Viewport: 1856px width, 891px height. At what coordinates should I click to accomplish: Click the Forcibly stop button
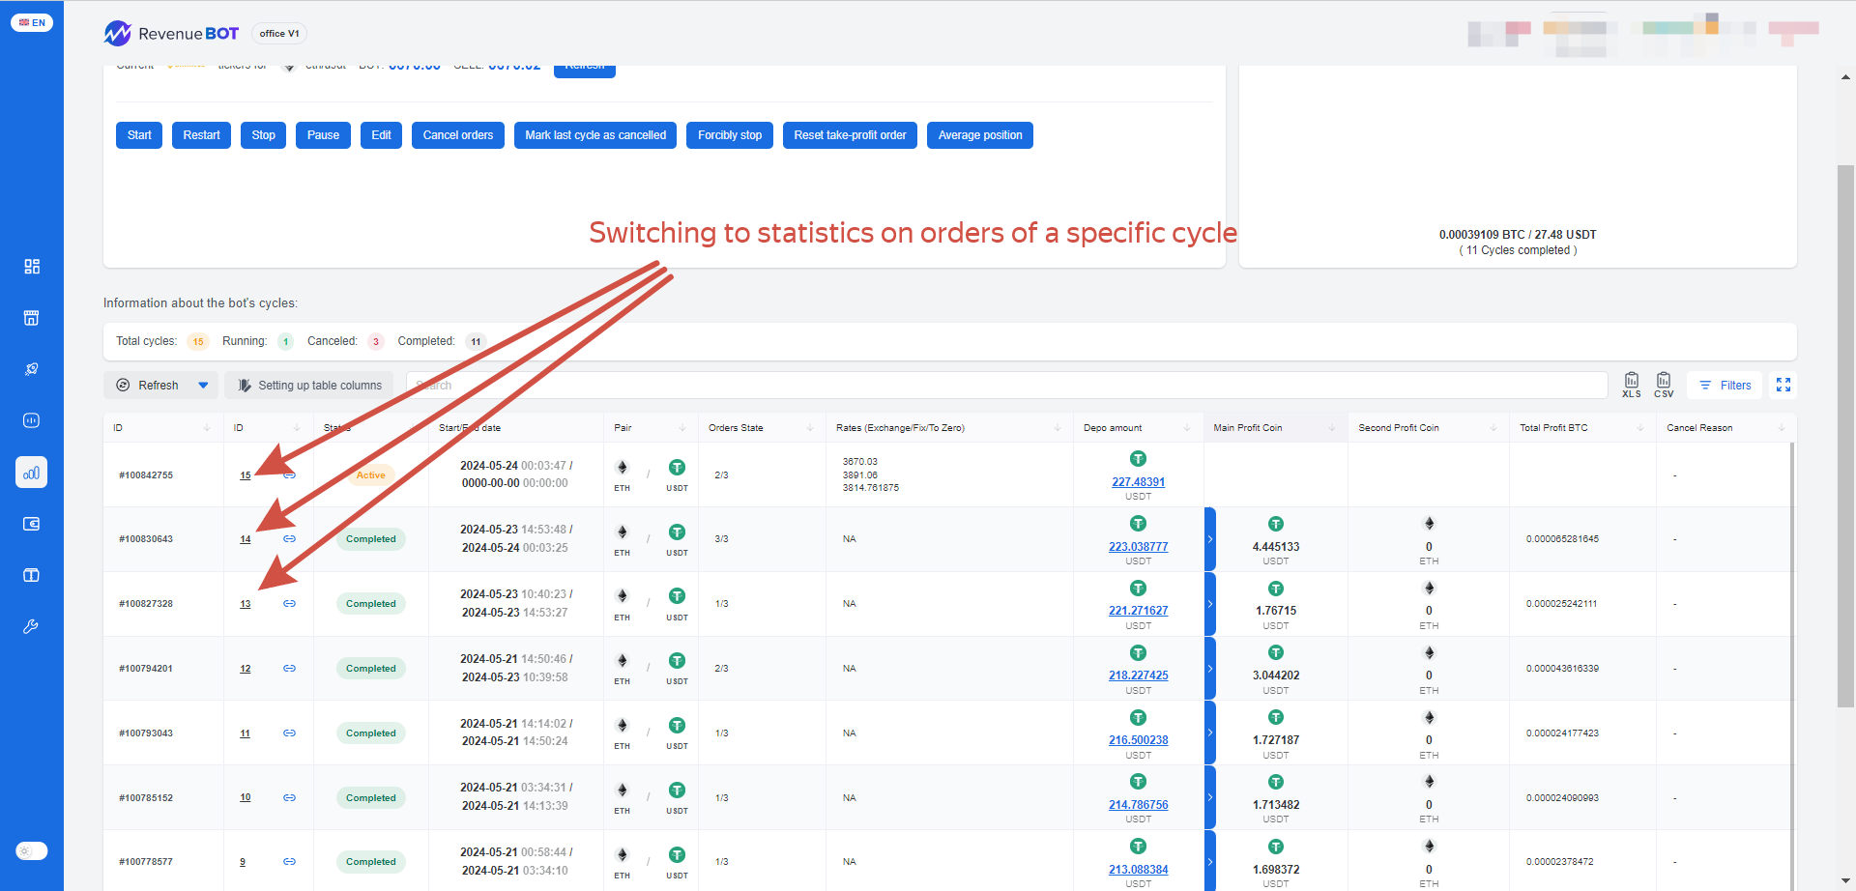(730, 135)
